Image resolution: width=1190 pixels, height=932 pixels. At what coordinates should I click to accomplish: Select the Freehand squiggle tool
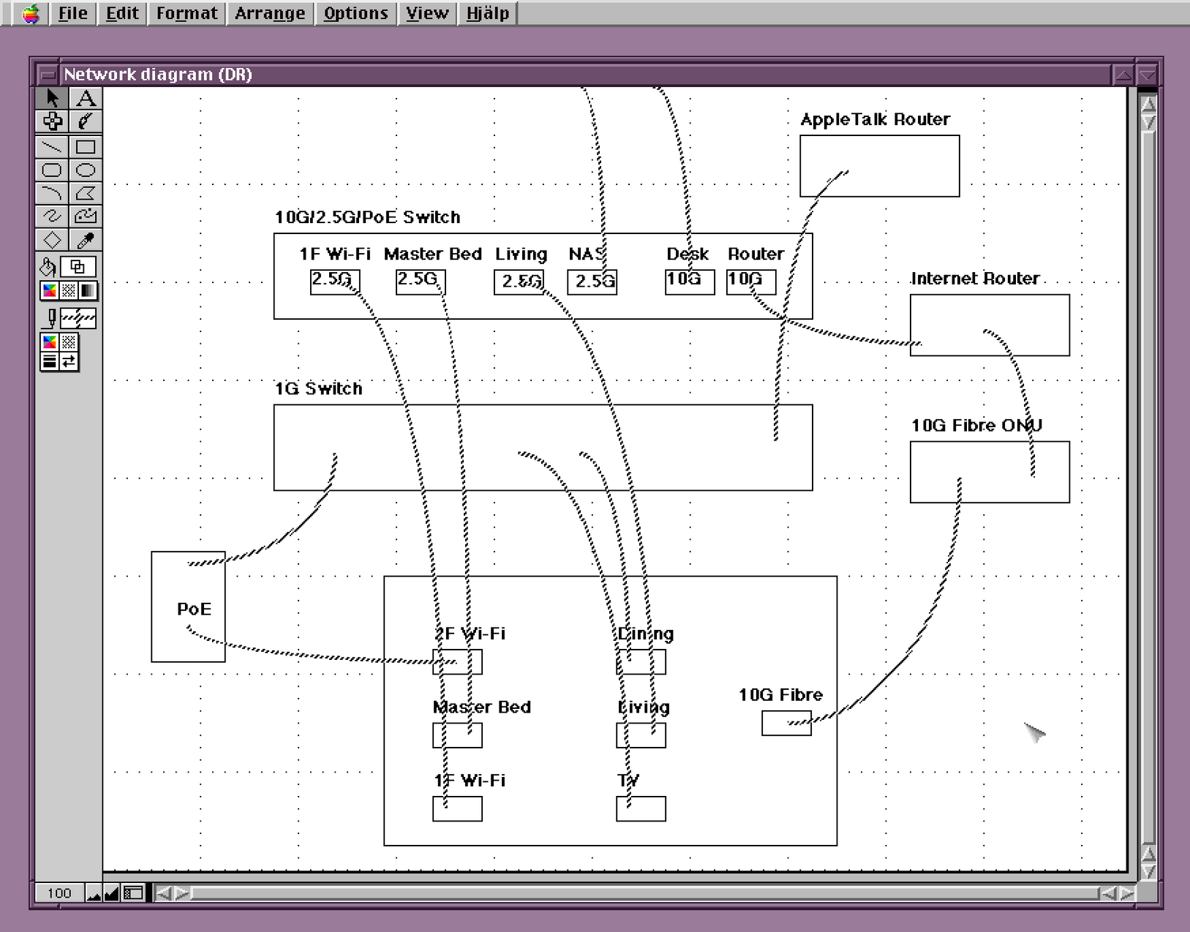52,216
